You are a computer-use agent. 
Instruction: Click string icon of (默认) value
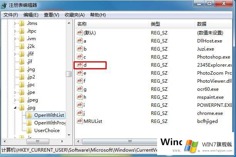tap(79, 33)
